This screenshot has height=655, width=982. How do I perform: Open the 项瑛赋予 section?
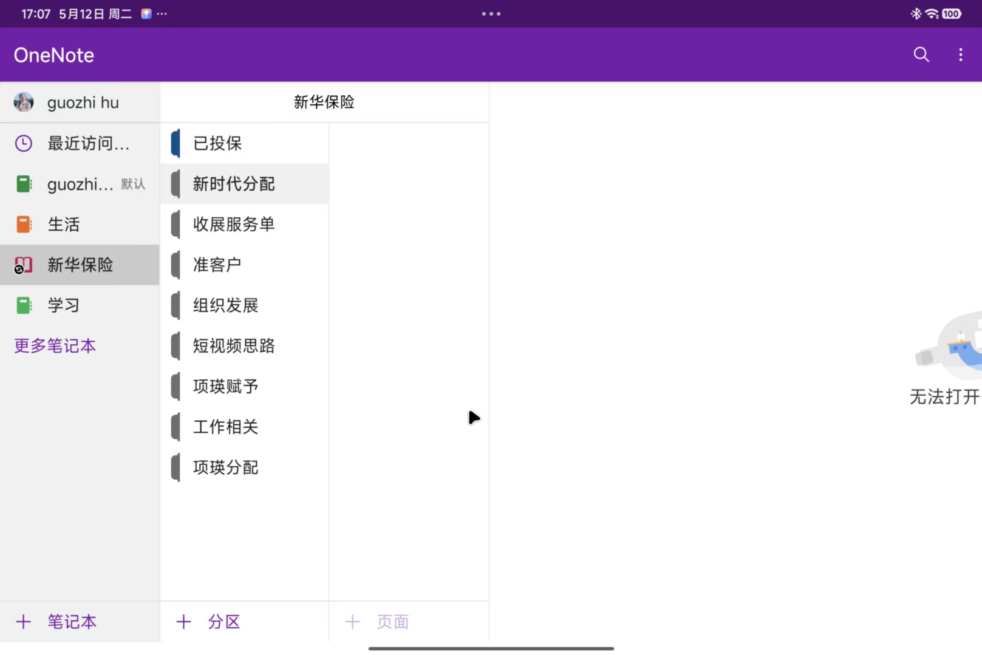click(245, 387)
